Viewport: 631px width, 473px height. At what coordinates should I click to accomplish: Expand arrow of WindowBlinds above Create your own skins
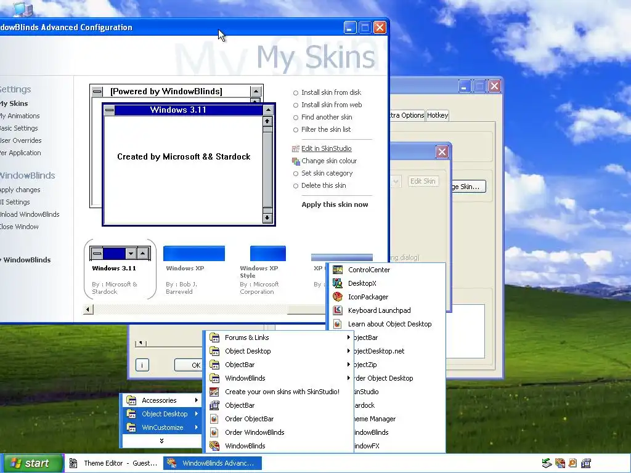(x=349, y=378)
